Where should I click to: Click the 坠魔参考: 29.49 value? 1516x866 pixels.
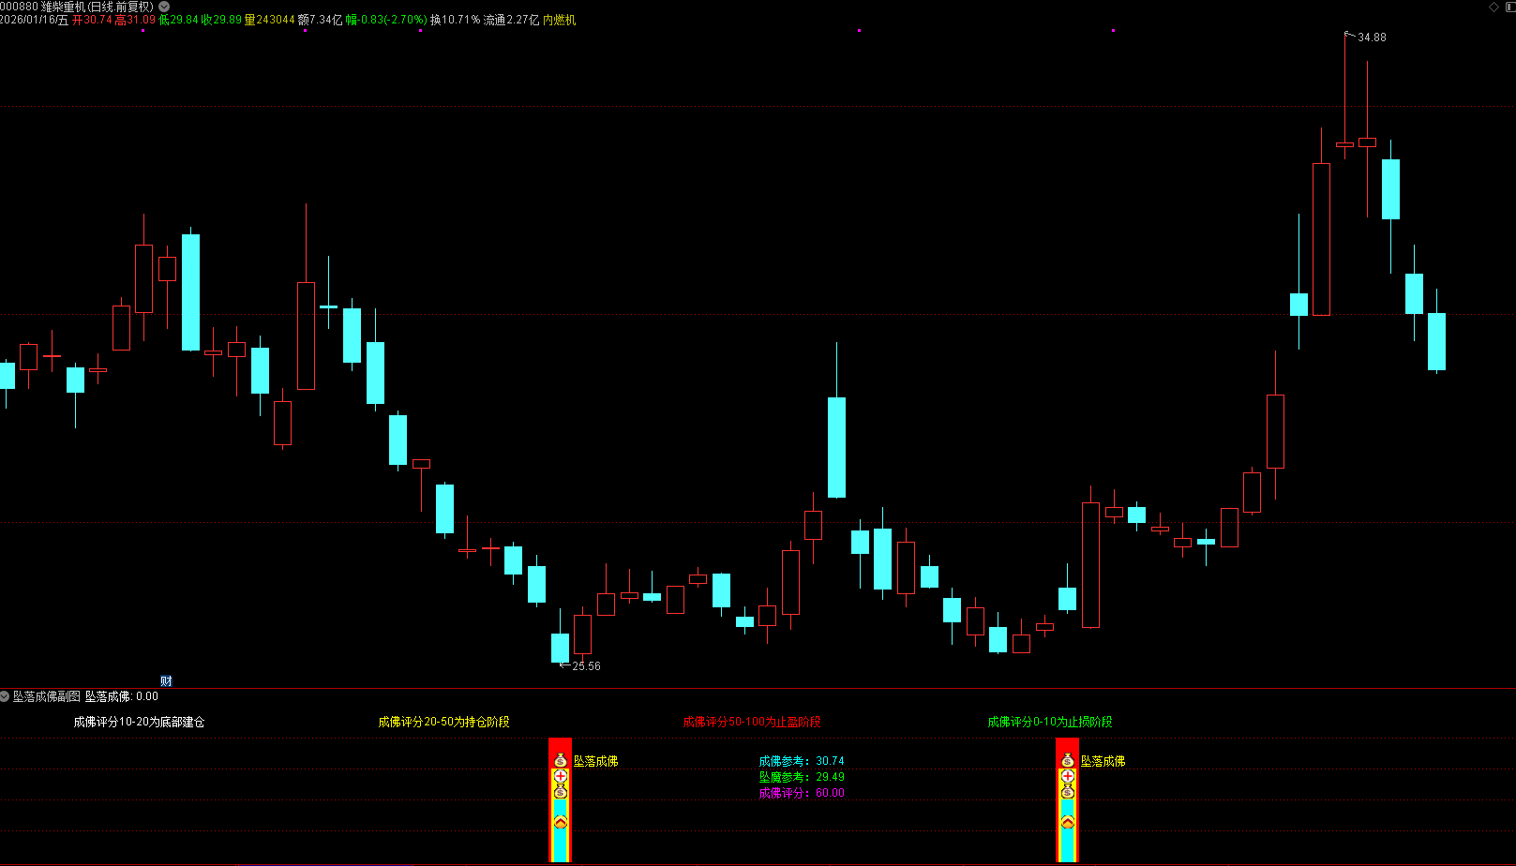802,777
